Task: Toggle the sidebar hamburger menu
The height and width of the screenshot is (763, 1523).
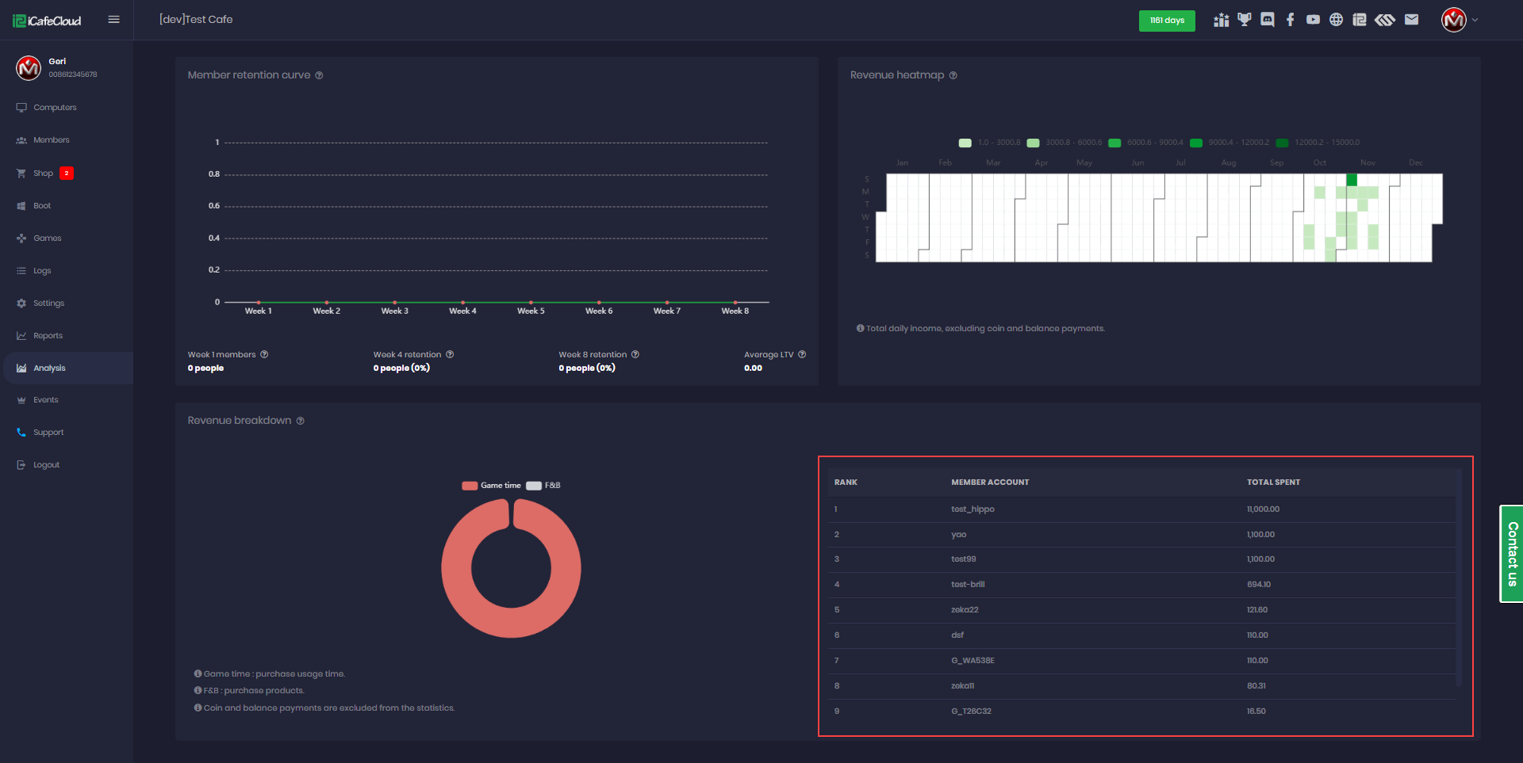Action: [114, 20]
